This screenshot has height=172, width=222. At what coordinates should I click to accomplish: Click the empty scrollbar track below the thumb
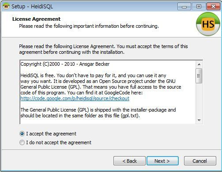(199, 100)
